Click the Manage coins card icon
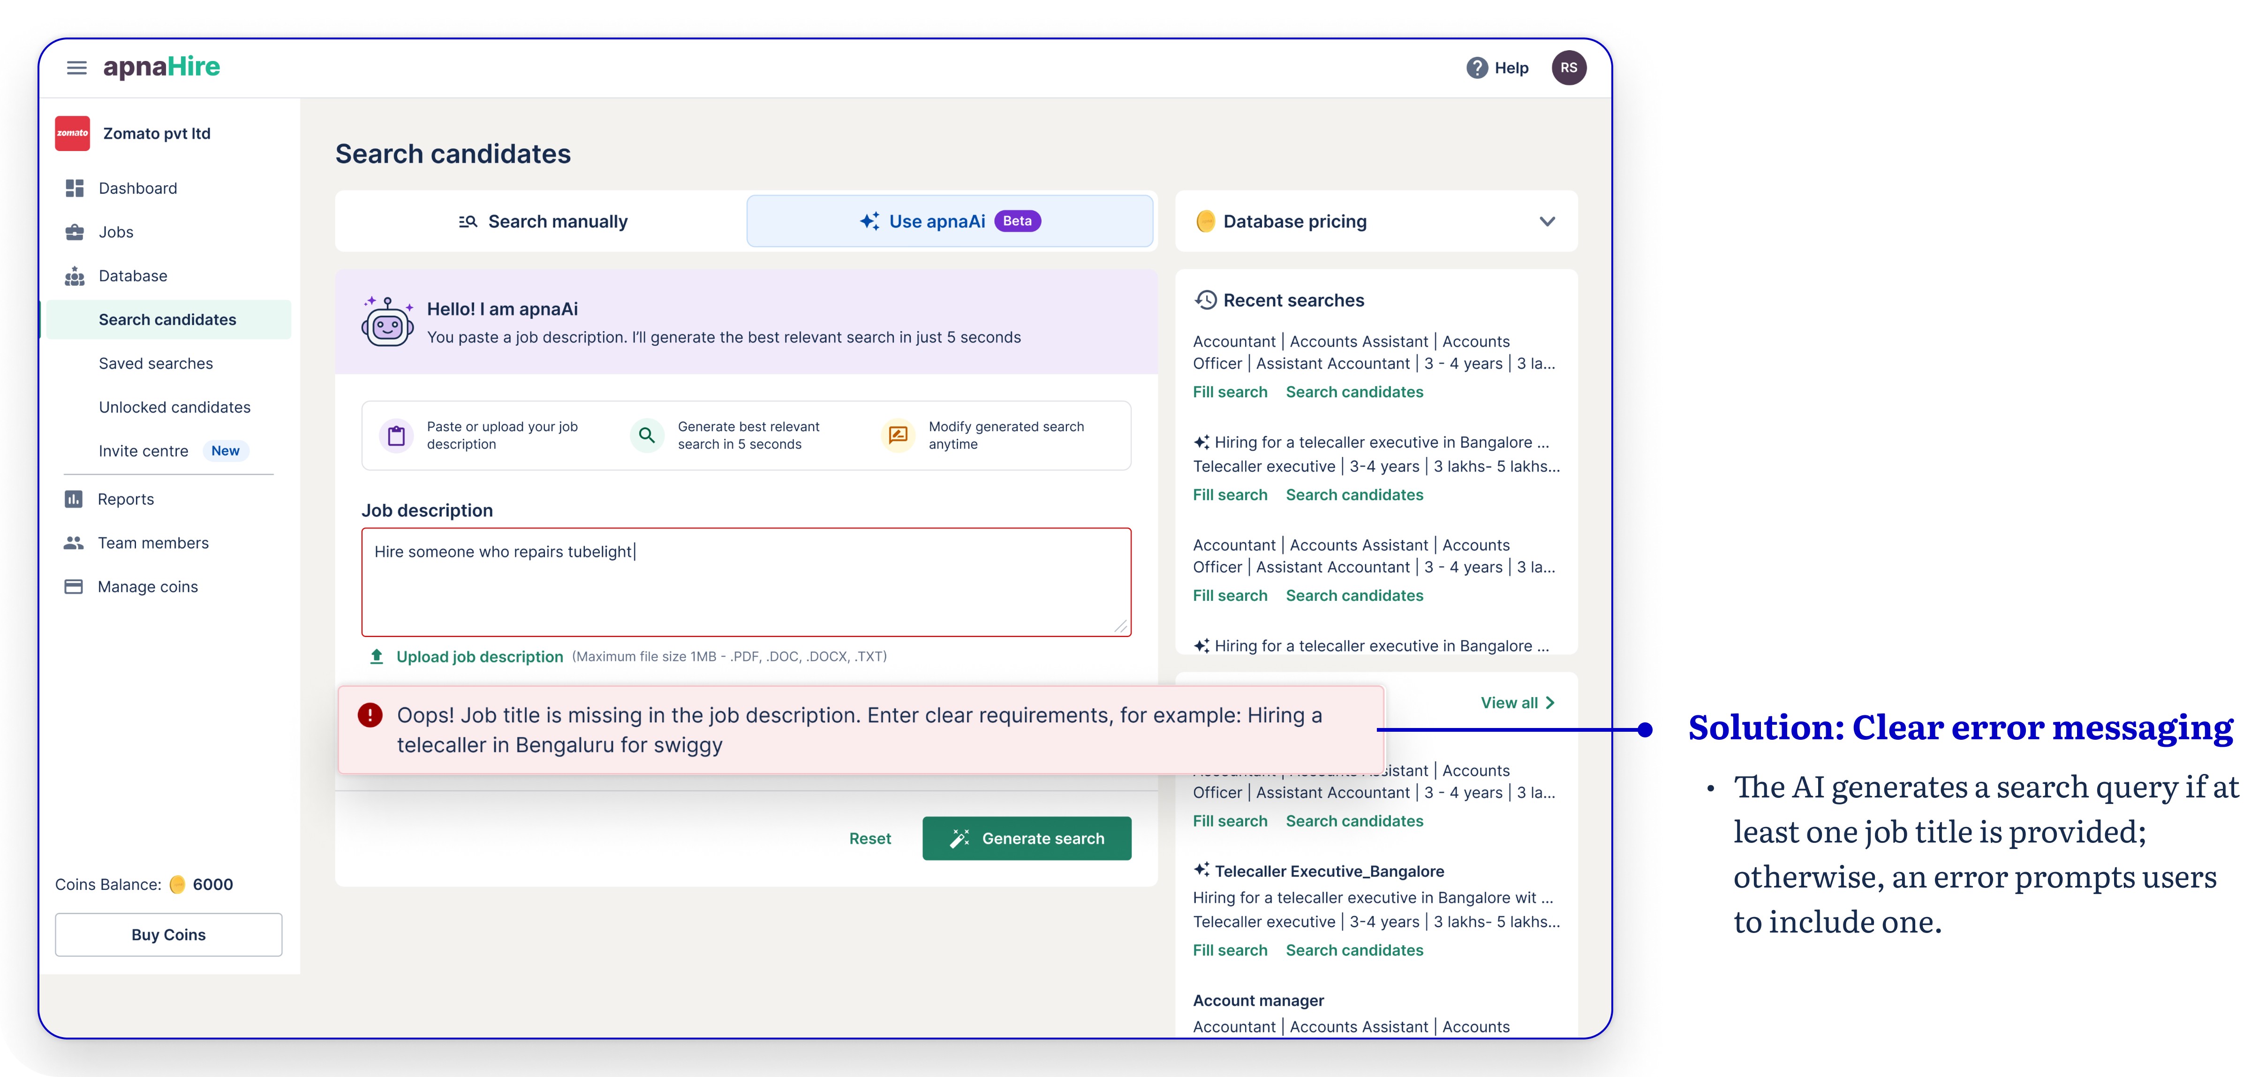 pyautogui.click(x=74, y=586)
